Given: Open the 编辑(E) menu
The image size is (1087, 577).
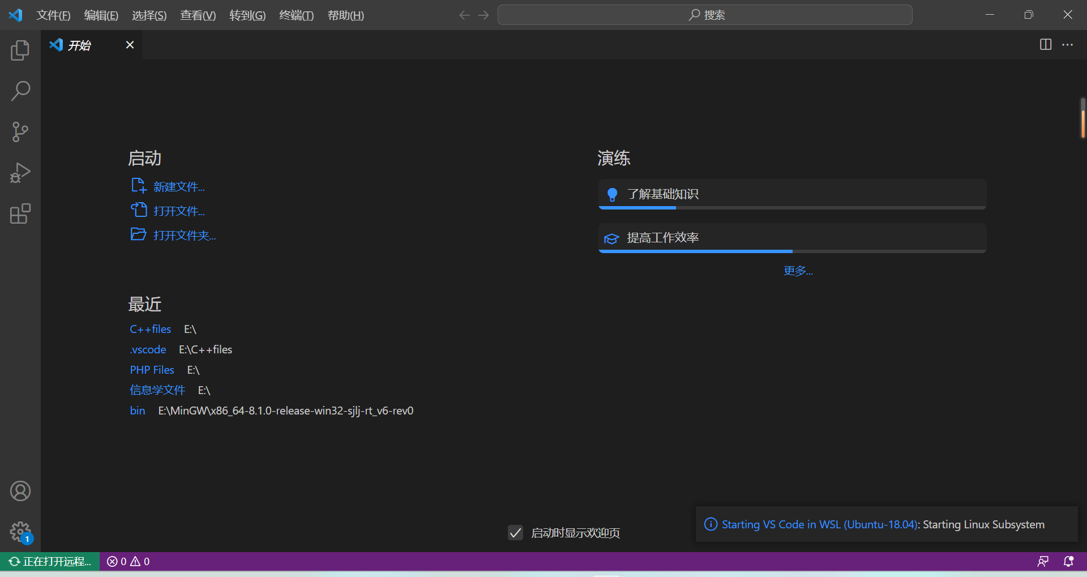Looking at the screenshot, I should click(x=101, y=15).
